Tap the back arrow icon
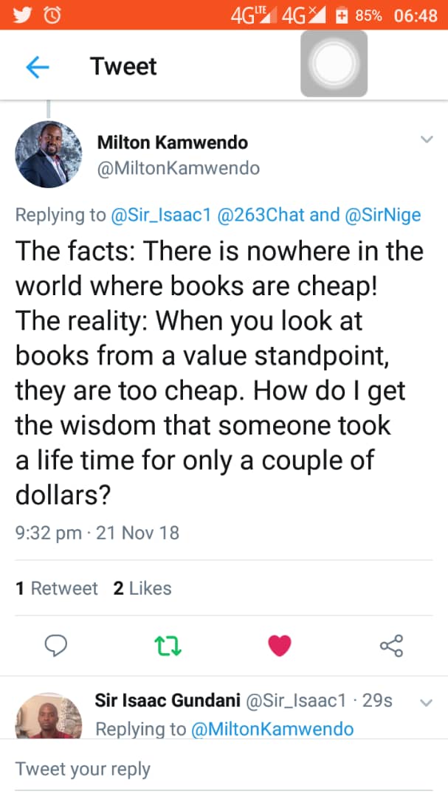448x797 pixels. 37,67
